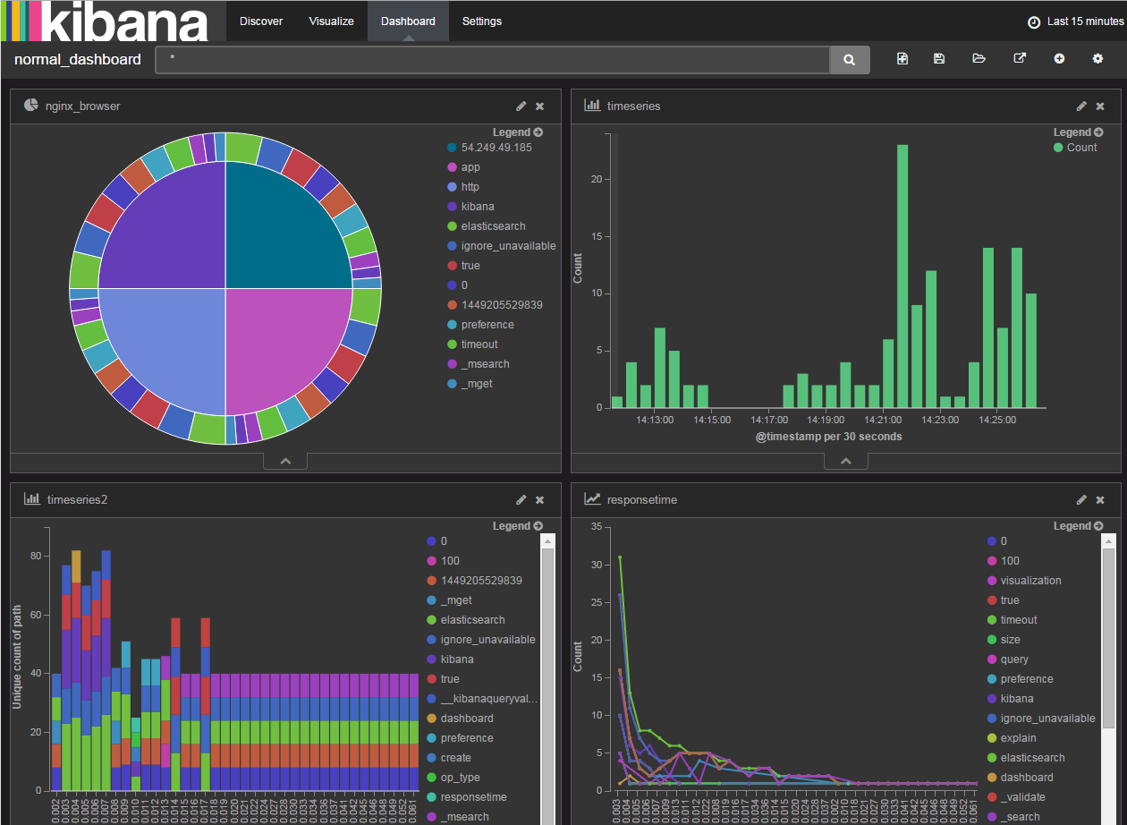Save the current dashboard
Screen dimensions: 1127x825
click(x=938, y=58)
